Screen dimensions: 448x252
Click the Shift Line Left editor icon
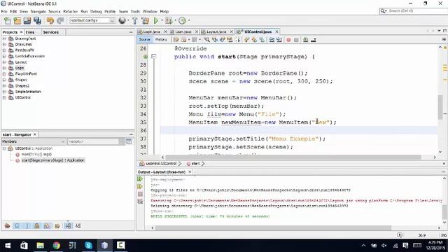point(272,40)
